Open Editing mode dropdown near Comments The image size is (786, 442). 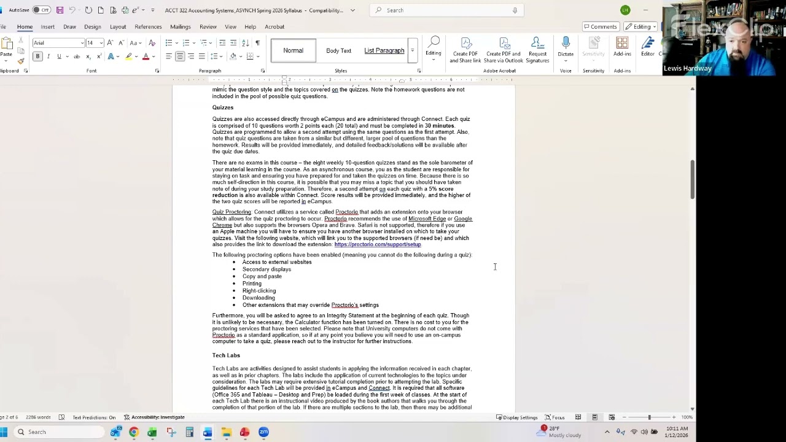pos(641,26)
